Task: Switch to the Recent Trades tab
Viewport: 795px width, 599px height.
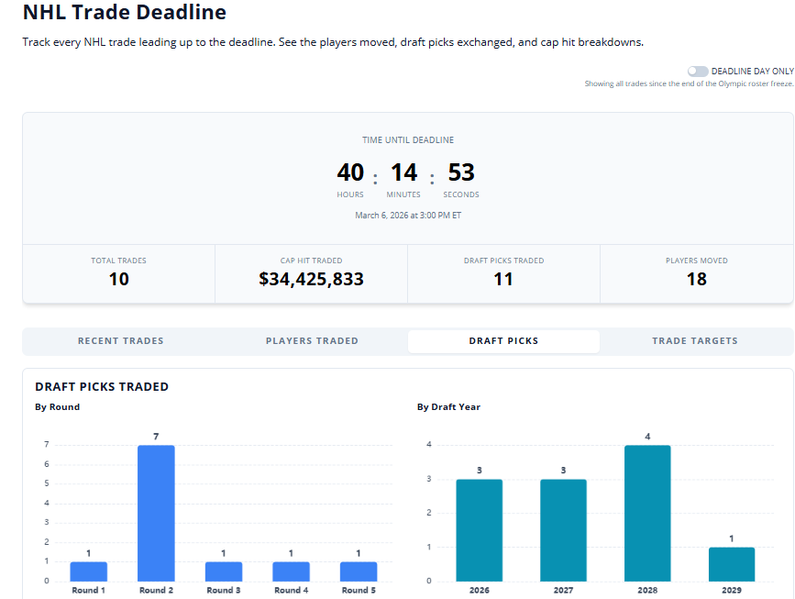Action: click(120, 341)
